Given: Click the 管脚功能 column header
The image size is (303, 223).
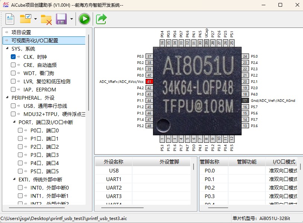Looking at the screenshot, I should point(247,162).
